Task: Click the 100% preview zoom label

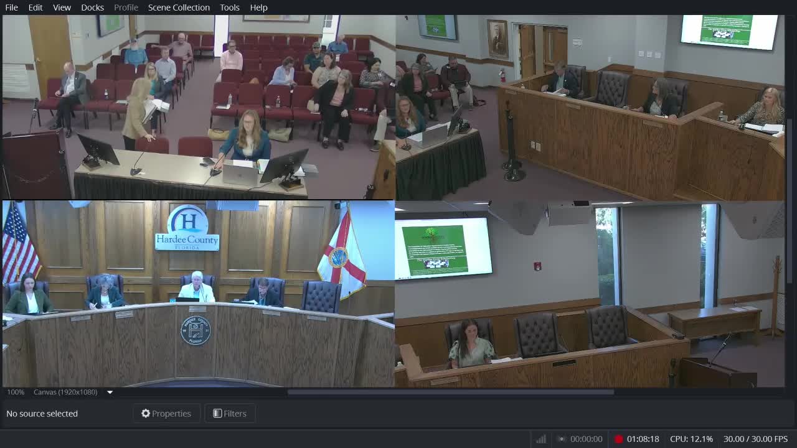Action: [16, 393]
